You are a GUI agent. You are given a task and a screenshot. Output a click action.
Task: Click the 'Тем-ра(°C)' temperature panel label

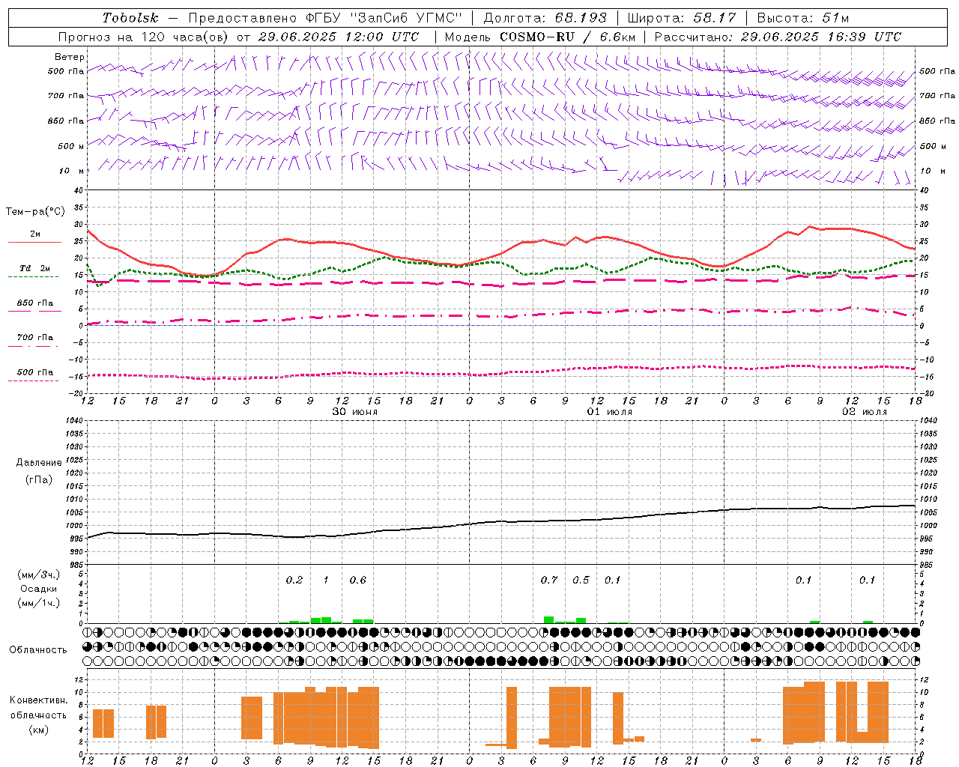coord(35,212)
